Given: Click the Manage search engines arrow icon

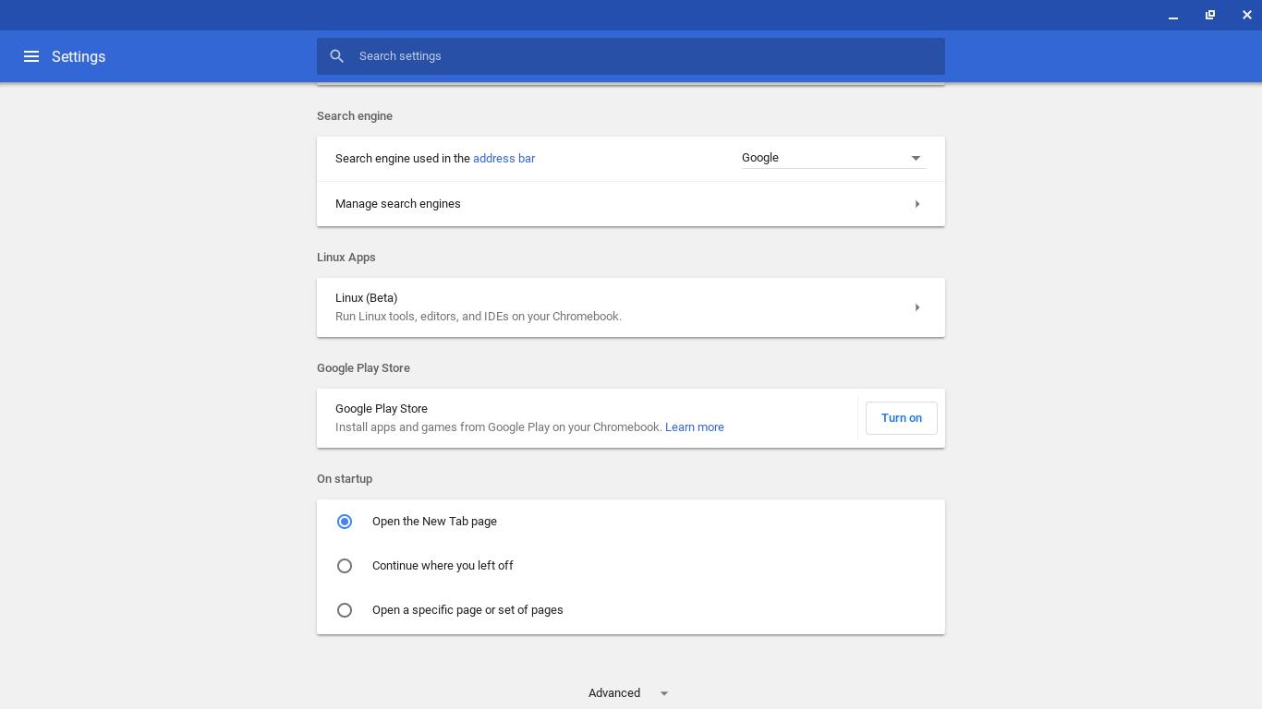Looking at the screenshot, I should coord(916,204).
